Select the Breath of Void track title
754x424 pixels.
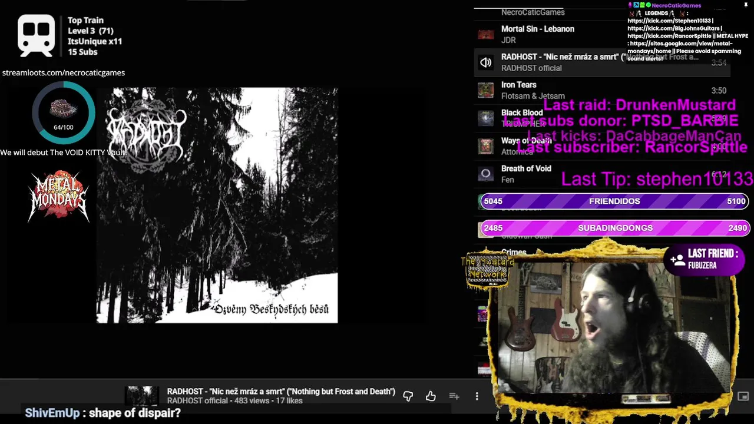coord(526,168)
